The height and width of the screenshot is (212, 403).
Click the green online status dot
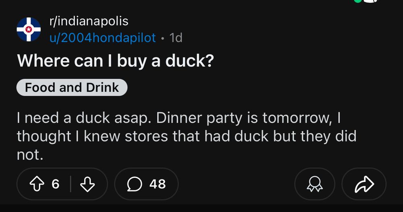click(358, 1)
